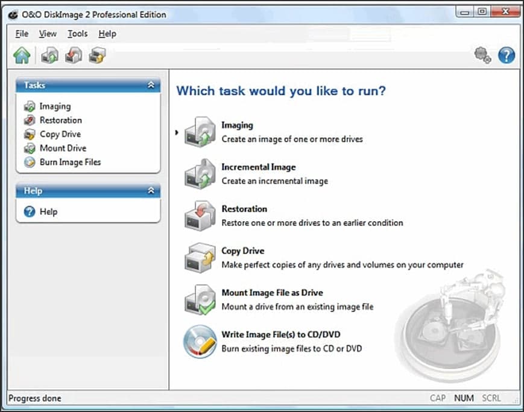Viewport: 524px width, 412px height.
Task: Open the View menu
Action: (48, 34)
